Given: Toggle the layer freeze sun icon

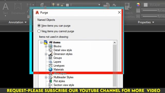Looking at the screenshot, I should [x=58, y=5].
